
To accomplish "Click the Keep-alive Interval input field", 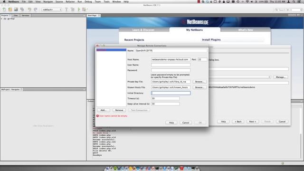I will (x=165, y=104).
